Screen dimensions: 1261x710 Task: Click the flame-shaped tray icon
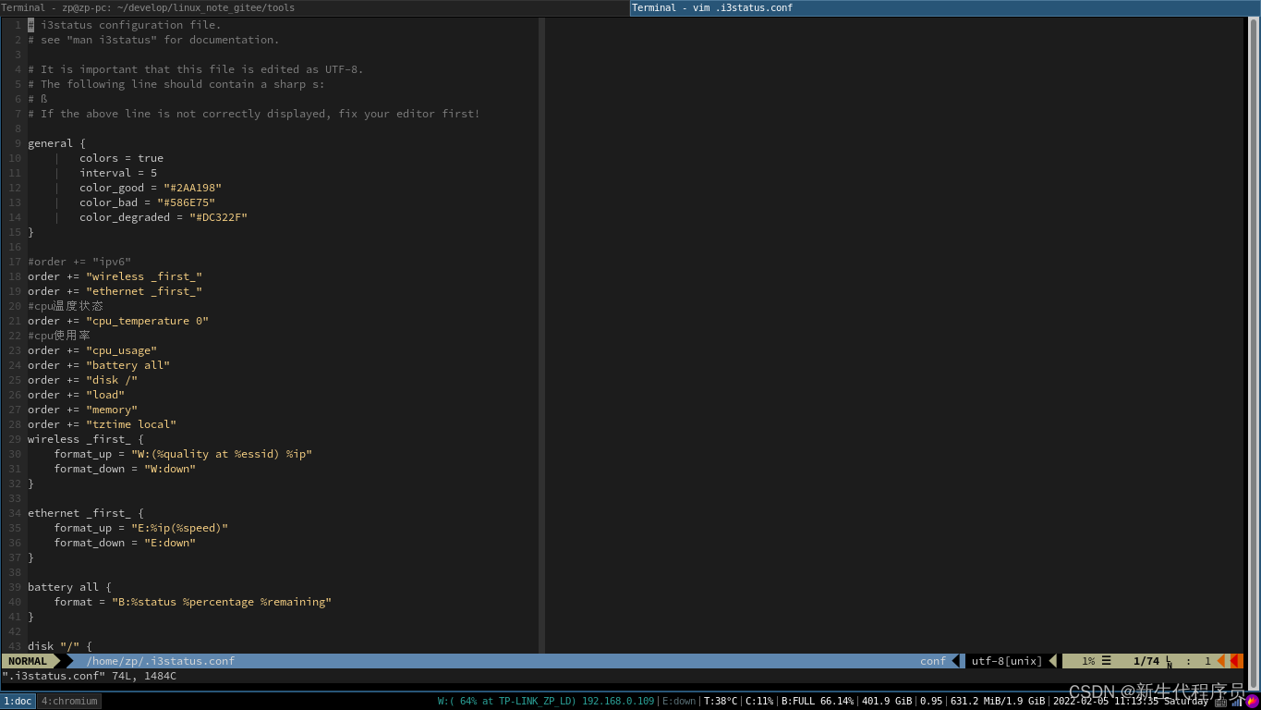[1253, 702]
